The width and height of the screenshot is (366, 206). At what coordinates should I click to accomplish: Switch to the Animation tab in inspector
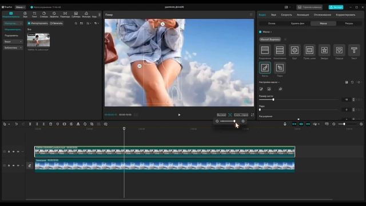pyautogui.click(x=303, y=15)
